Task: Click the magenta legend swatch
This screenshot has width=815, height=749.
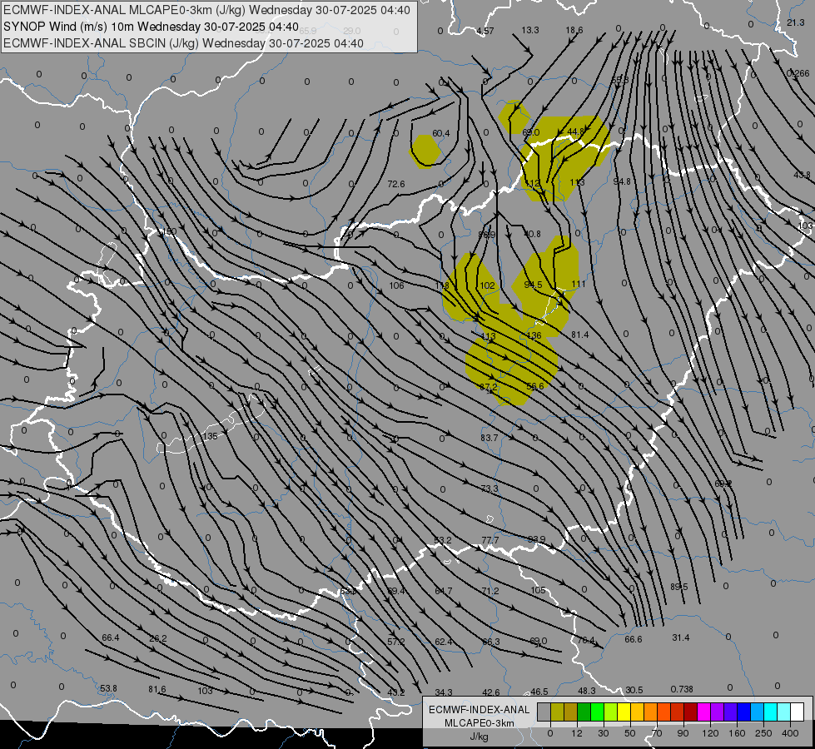Action: [x=703, y=712]
